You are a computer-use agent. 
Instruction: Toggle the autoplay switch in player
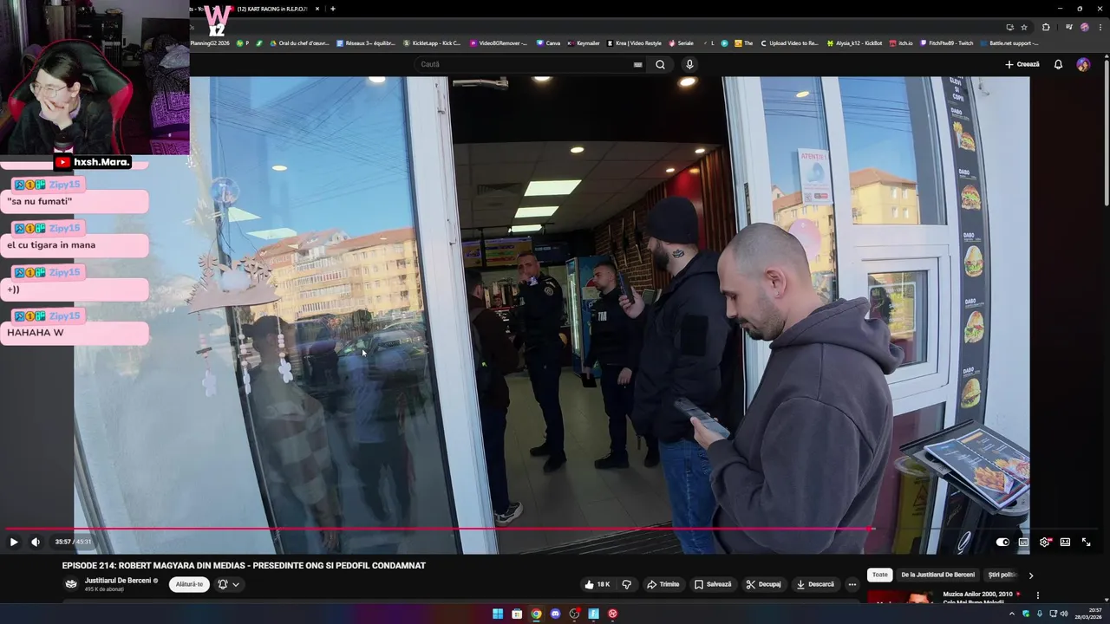pos(1002,542)
